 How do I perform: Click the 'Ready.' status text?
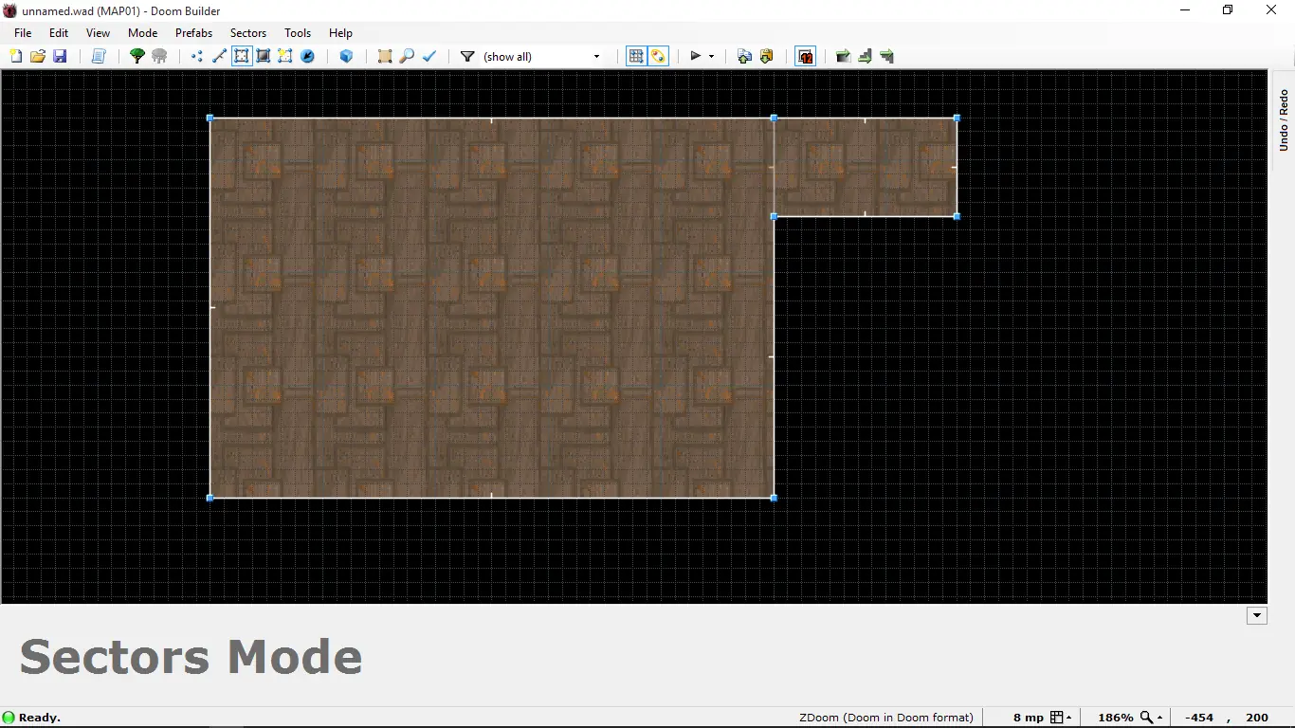[40, 718]
